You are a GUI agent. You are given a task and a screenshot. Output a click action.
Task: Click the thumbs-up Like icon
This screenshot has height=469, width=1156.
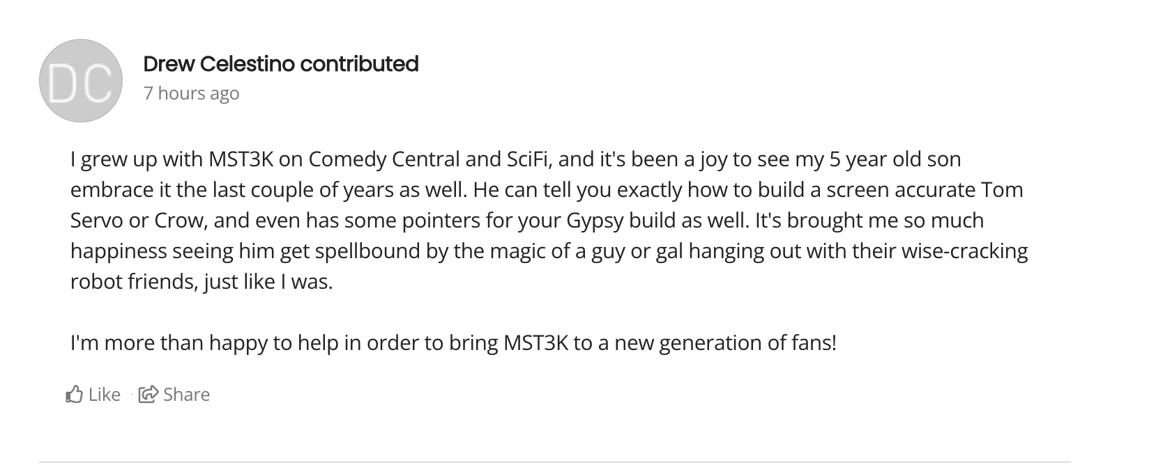(x=75, y=395)
